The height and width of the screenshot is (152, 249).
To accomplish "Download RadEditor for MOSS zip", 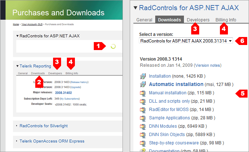I will coord(169,110).
